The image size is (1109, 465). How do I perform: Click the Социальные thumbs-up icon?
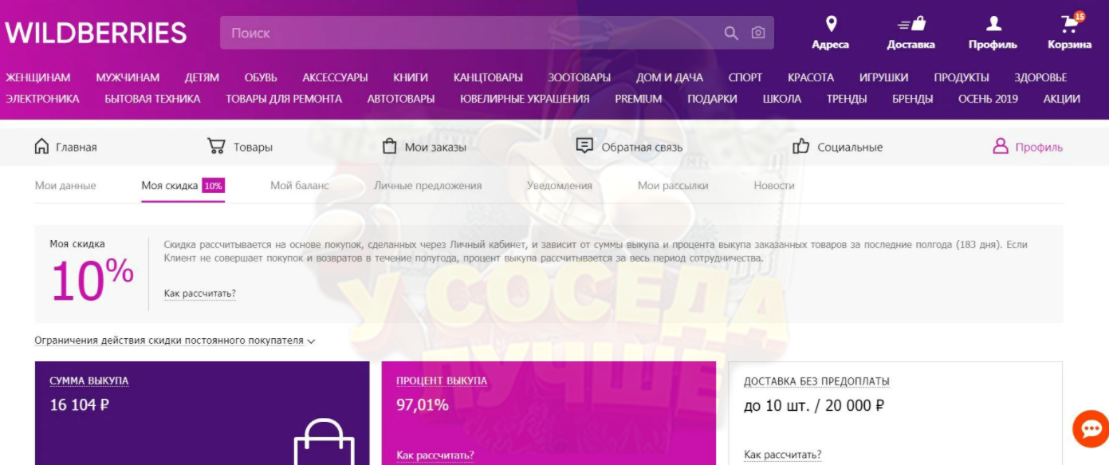click(x=800, y=146)
